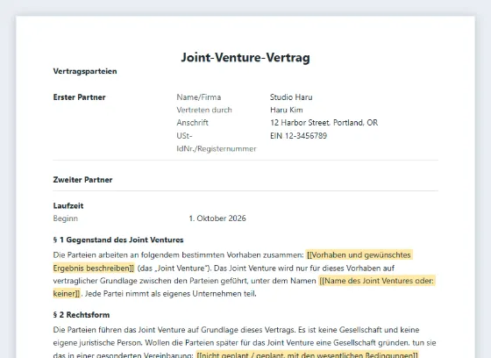
Task: Click the Beginn label
Action: [66, 218]
